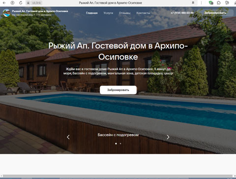
Task: Open the three-dot page menu
Action: [201, 3]
